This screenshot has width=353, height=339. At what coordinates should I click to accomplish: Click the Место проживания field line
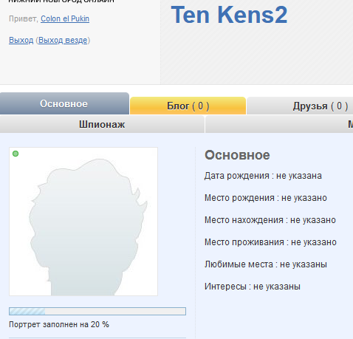pos(270,242)
